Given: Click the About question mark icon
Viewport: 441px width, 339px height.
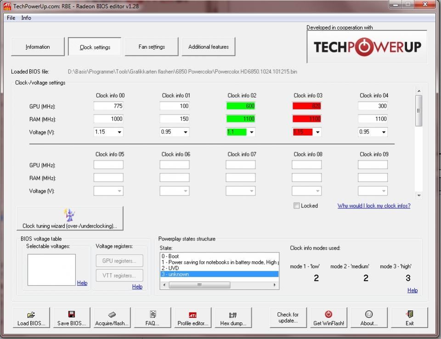Looking at the screenshot, I should [x=369, y=314].
